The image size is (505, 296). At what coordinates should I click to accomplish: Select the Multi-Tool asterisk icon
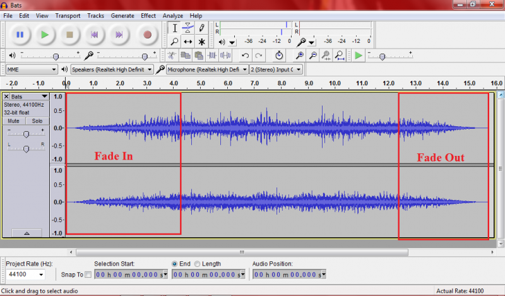pyautogui.click(x=201, y=42)
